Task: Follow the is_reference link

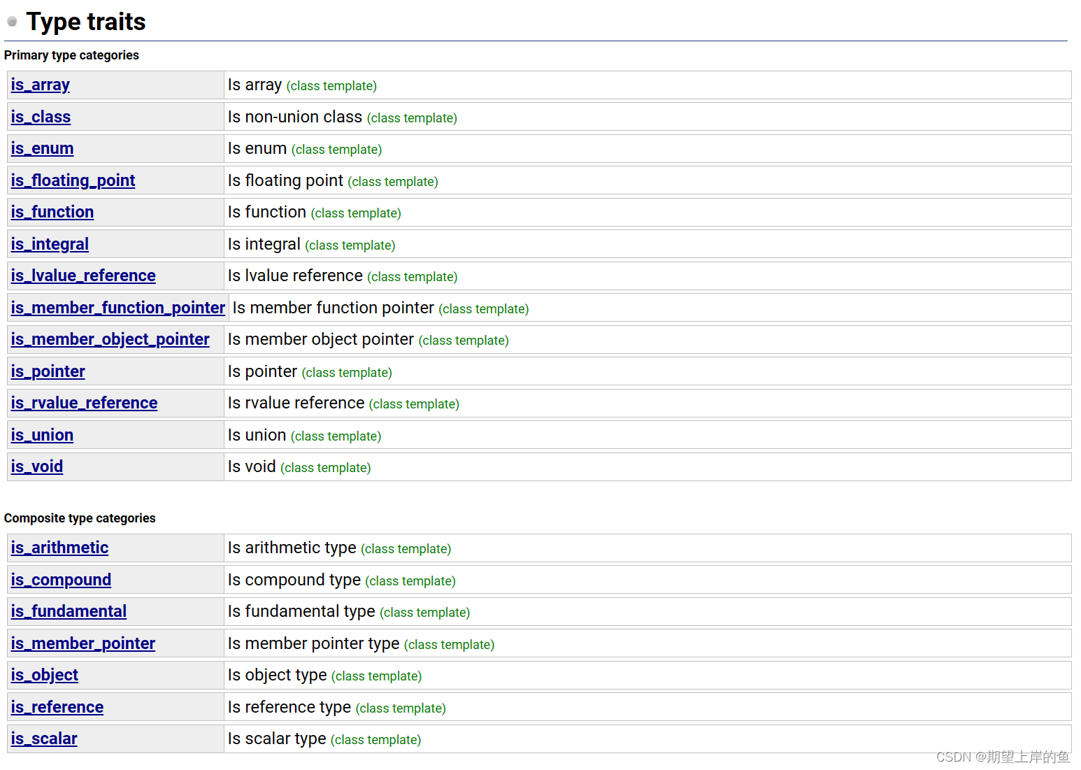Action: tap(57, 708)
